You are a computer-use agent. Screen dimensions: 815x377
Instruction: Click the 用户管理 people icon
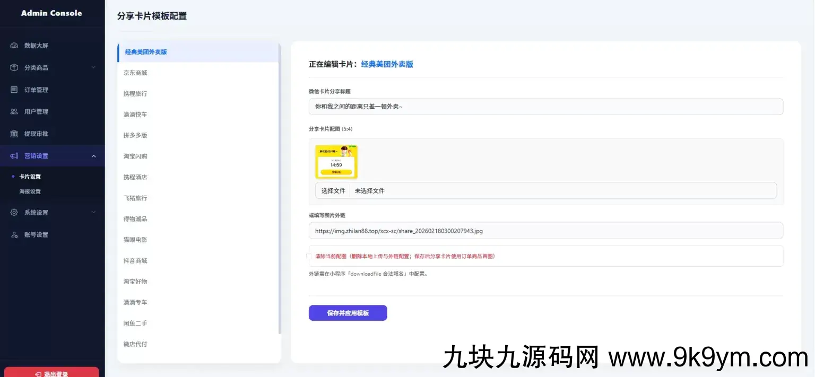point(14,112)
